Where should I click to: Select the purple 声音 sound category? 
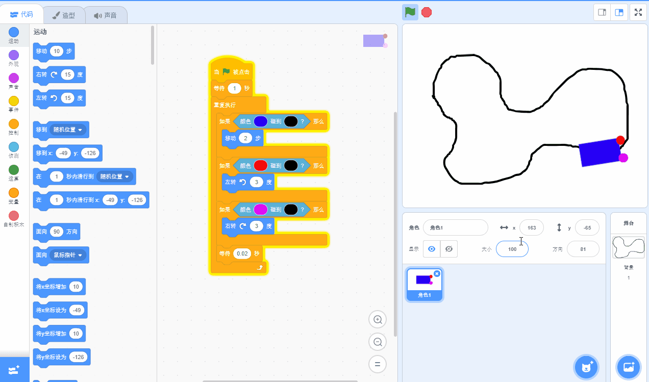[14, 81]
